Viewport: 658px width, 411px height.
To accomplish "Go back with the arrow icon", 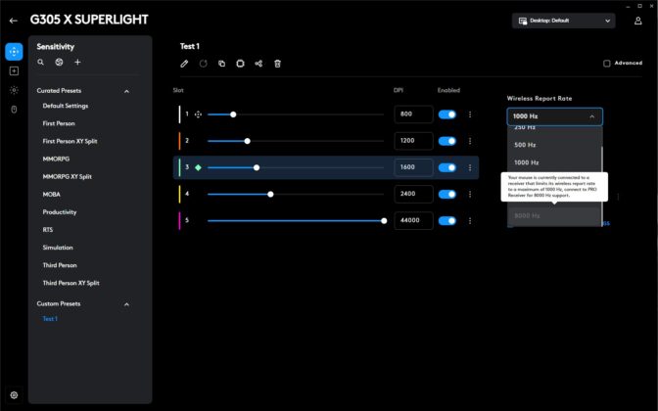I will point(14,21).
